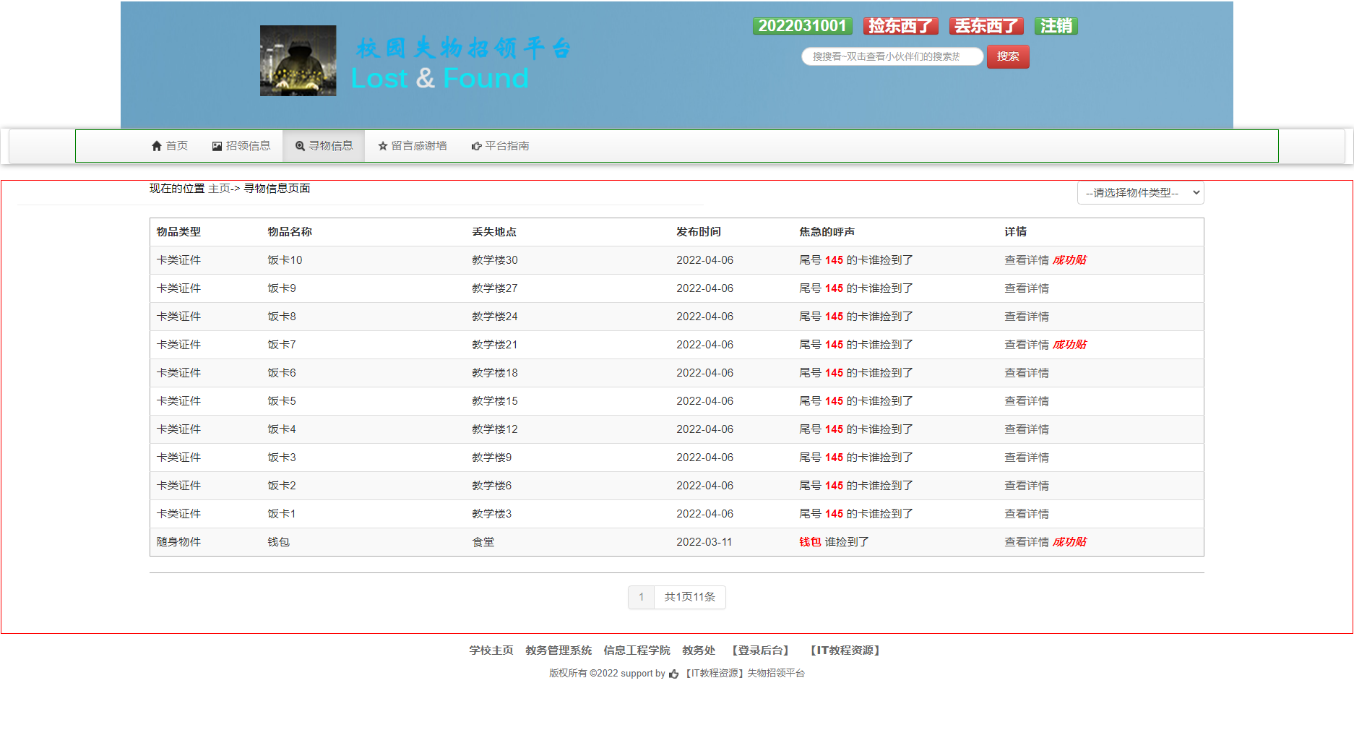This screenshot has height=730, width=1354.
Task: Click the 捡东西了 button
Action: point(900,26)
